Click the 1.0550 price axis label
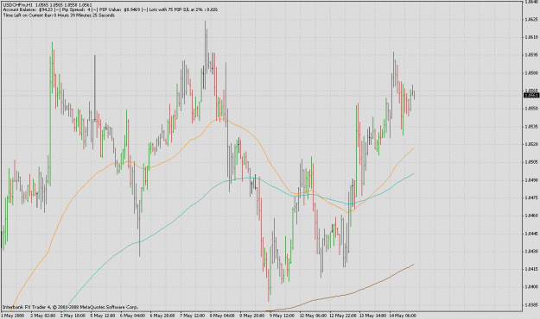This screenshot has width=540, height=319. [530, 109]
